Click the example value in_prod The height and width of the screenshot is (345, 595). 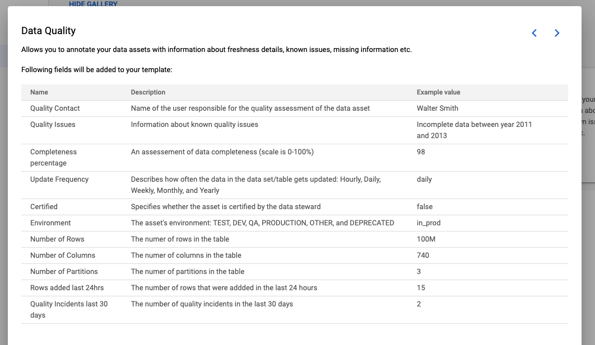coord(430,223)
